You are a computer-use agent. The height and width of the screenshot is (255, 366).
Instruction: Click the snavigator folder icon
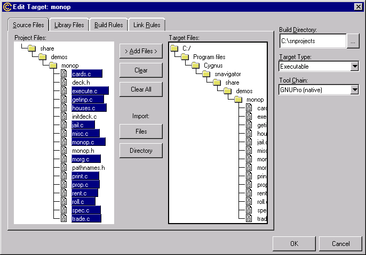pyautogui.click(x=206, y=74)
